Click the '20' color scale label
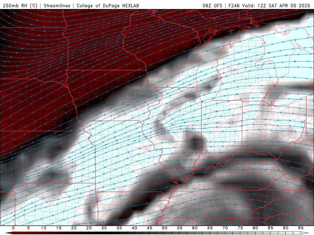Viewport: 314px width, 235px height. (x=74, y=228)
